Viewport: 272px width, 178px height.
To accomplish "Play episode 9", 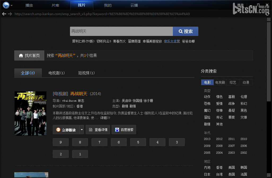I will pos(61,142).
